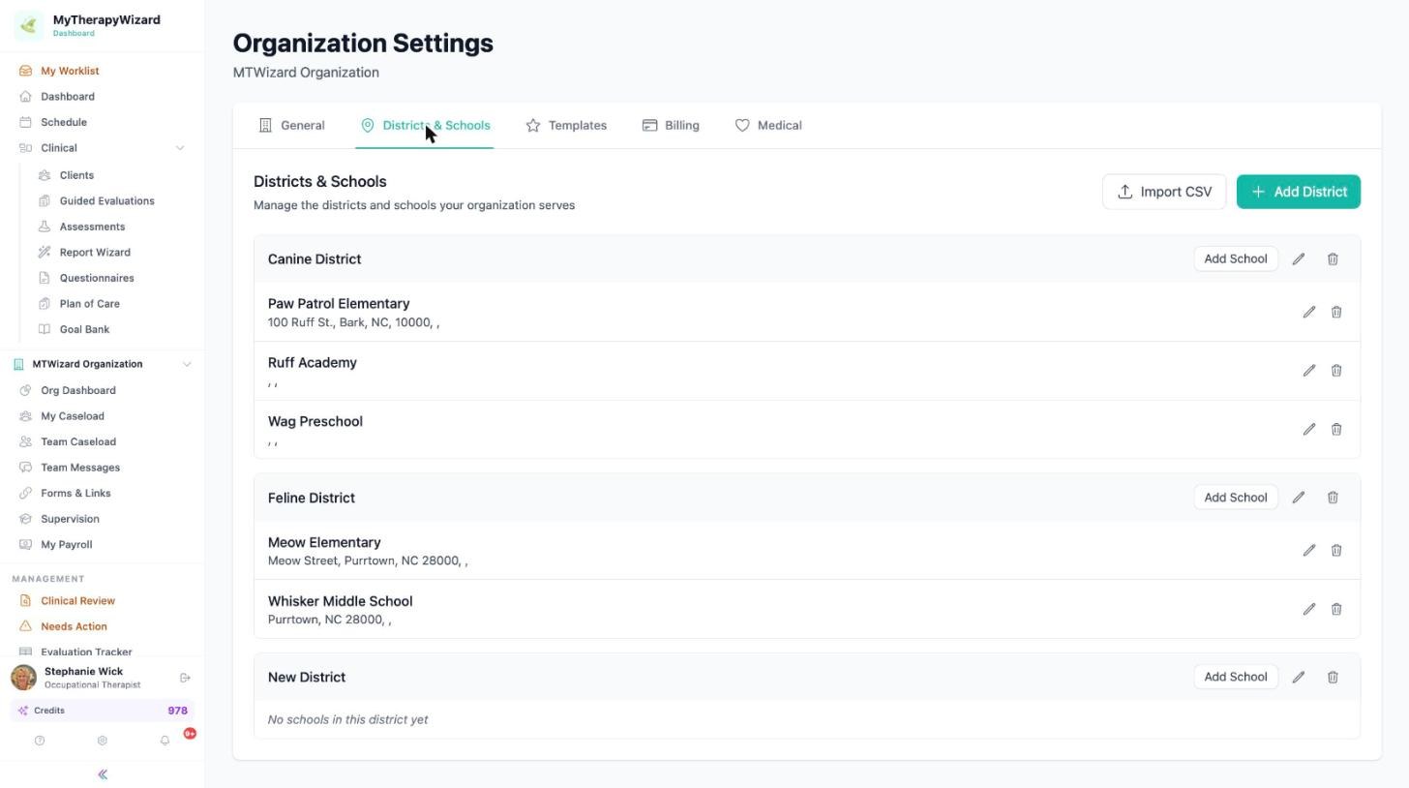Viewport: 1409px width, 788px height.
Task: Switch to the General tab
Action: [x=291, y=126]
